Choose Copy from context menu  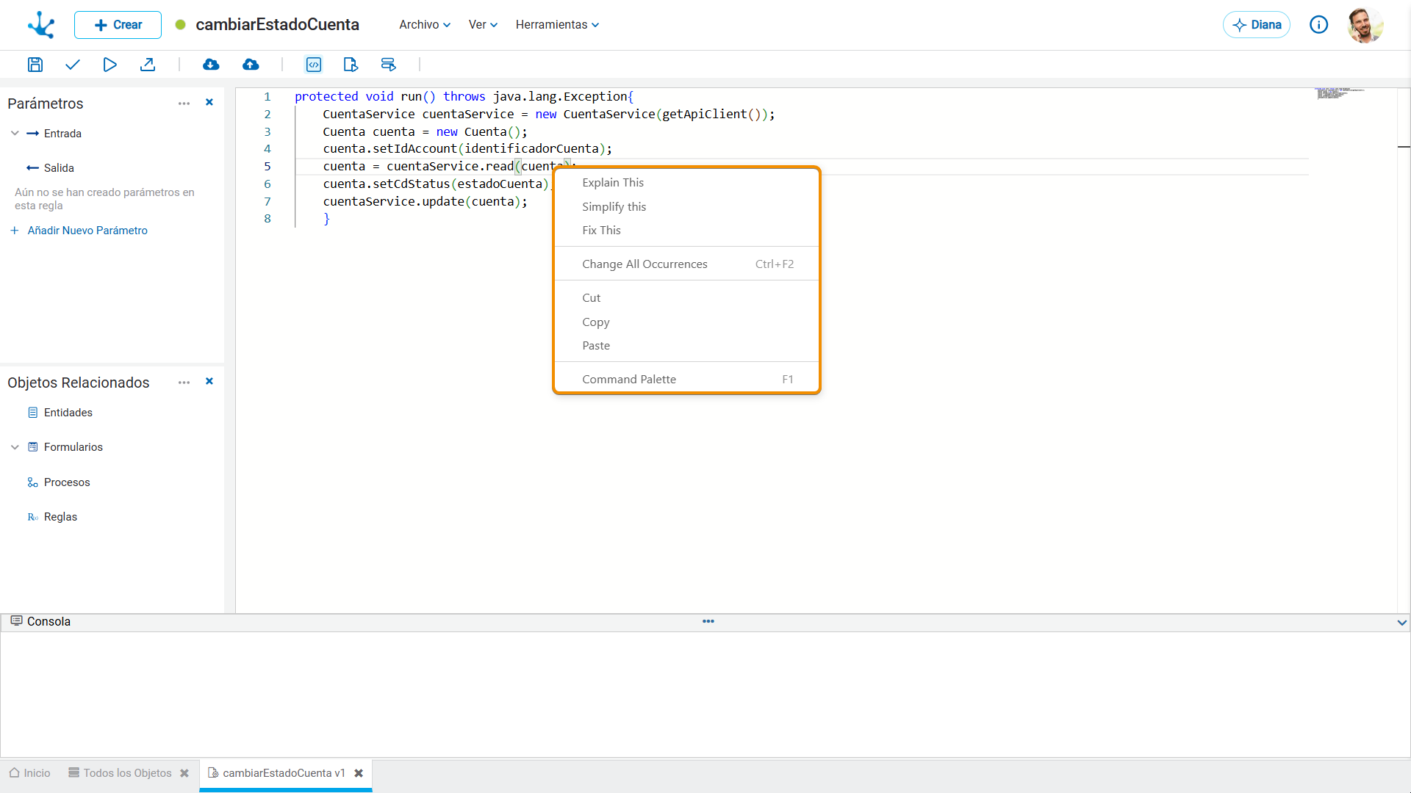click(686, 322)
